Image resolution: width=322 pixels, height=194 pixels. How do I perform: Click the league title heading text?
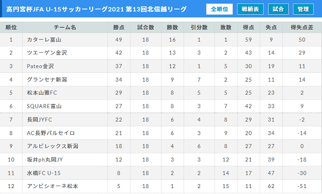pos(96,9)
